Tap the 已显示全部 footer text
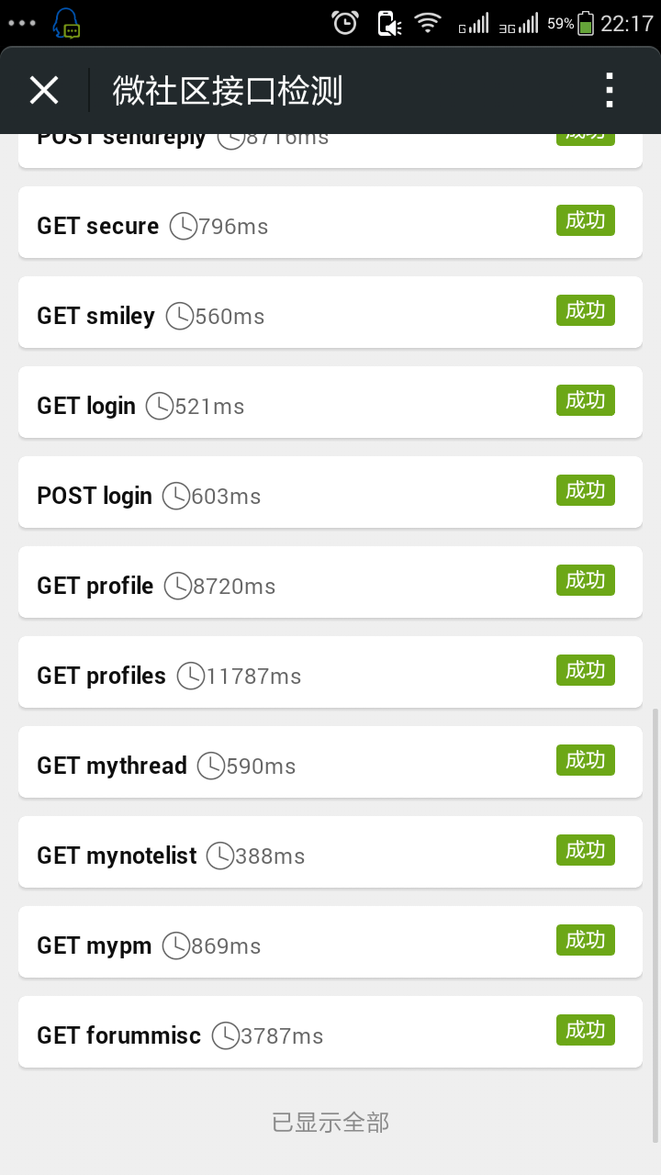The image size is (661, 1175). pyautogui.click(x=330, y=1122)
